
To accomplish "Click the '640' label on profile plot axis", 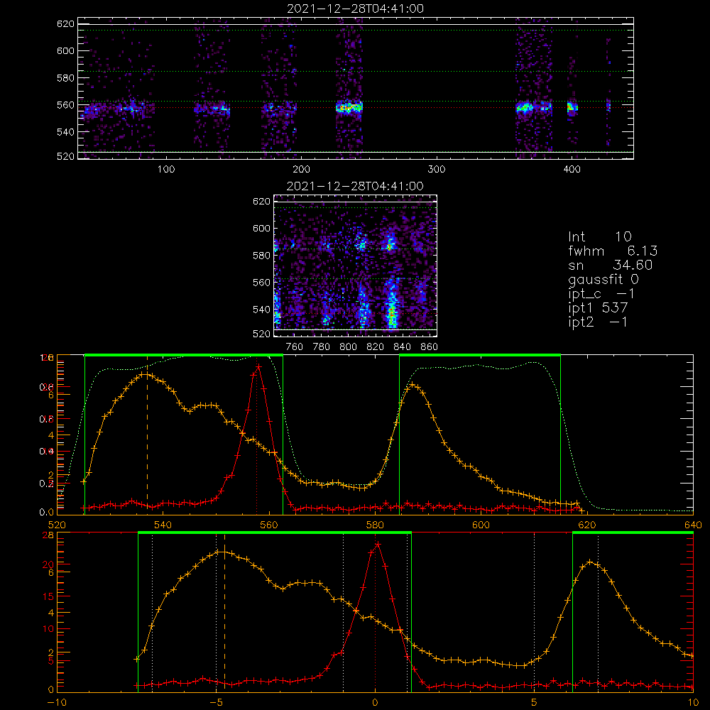I will click(693, 525).
